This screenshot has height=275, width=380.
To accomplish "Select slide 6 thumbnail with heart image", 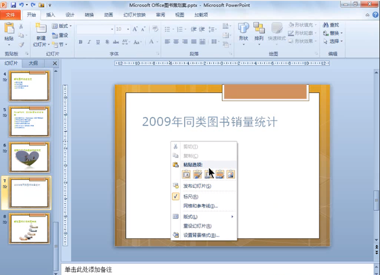I will pos(30,157).
